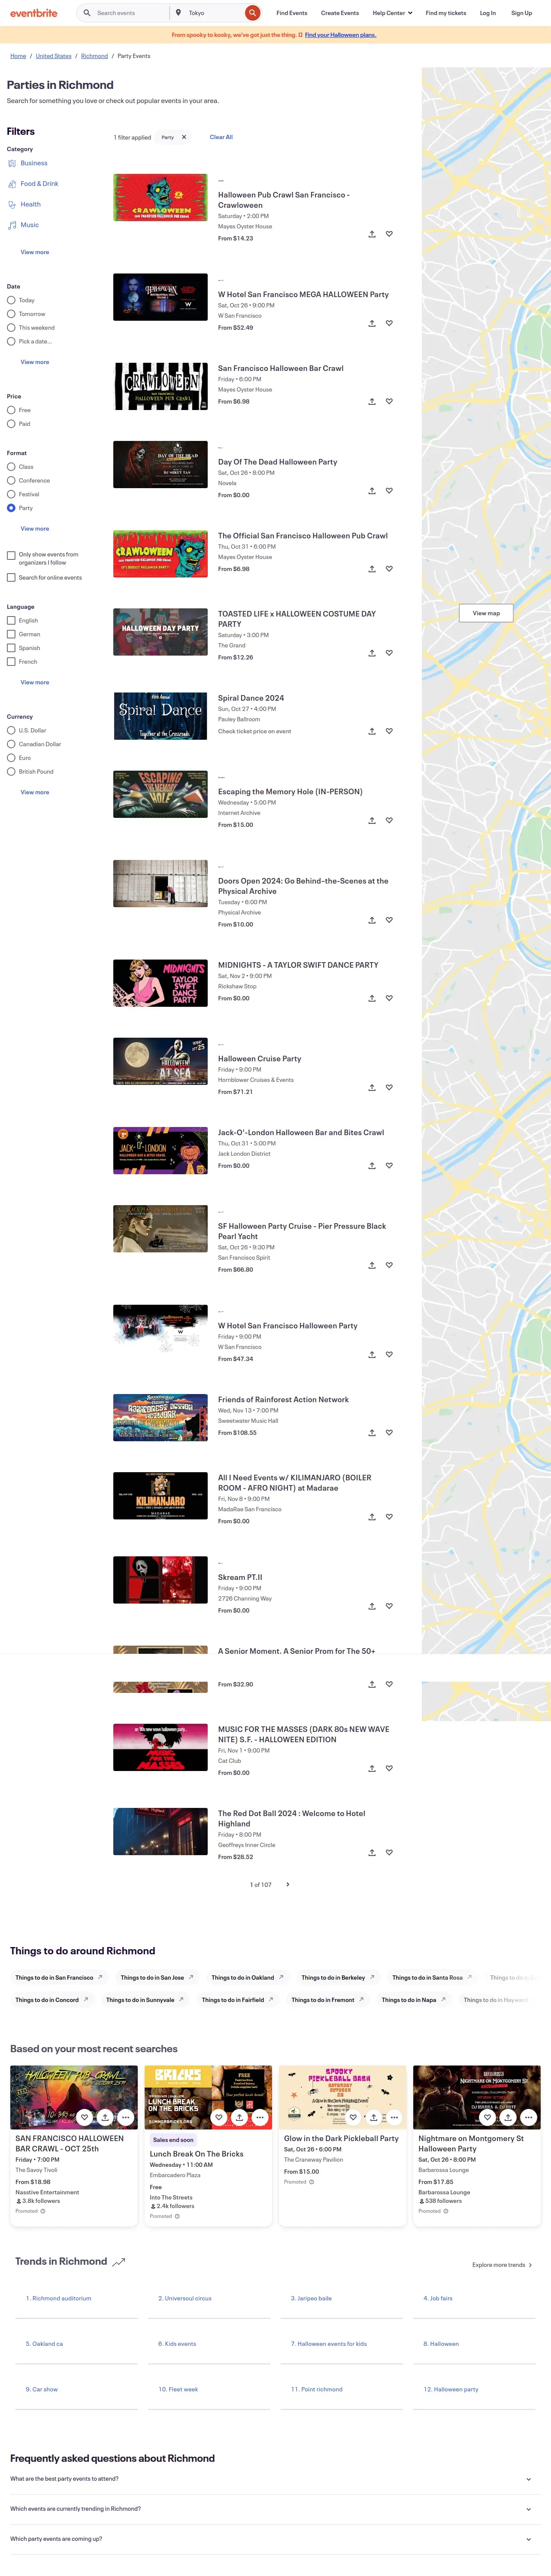Click the Eventbrite logo
The height and width of the screenshot is (2576, 551).
tap(34, 13)
